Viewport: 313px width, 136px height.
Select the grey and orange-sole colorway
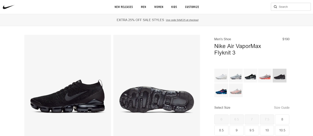coord(265,76)
